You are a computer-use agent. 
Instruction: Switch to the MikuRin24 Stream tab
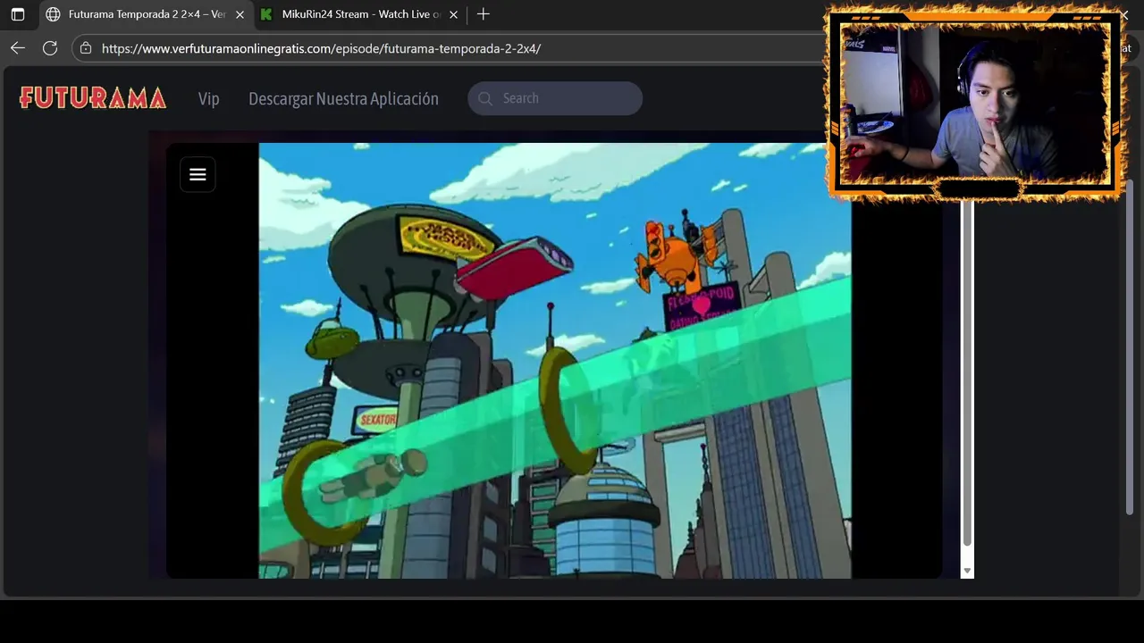click(x=360, y=14)
